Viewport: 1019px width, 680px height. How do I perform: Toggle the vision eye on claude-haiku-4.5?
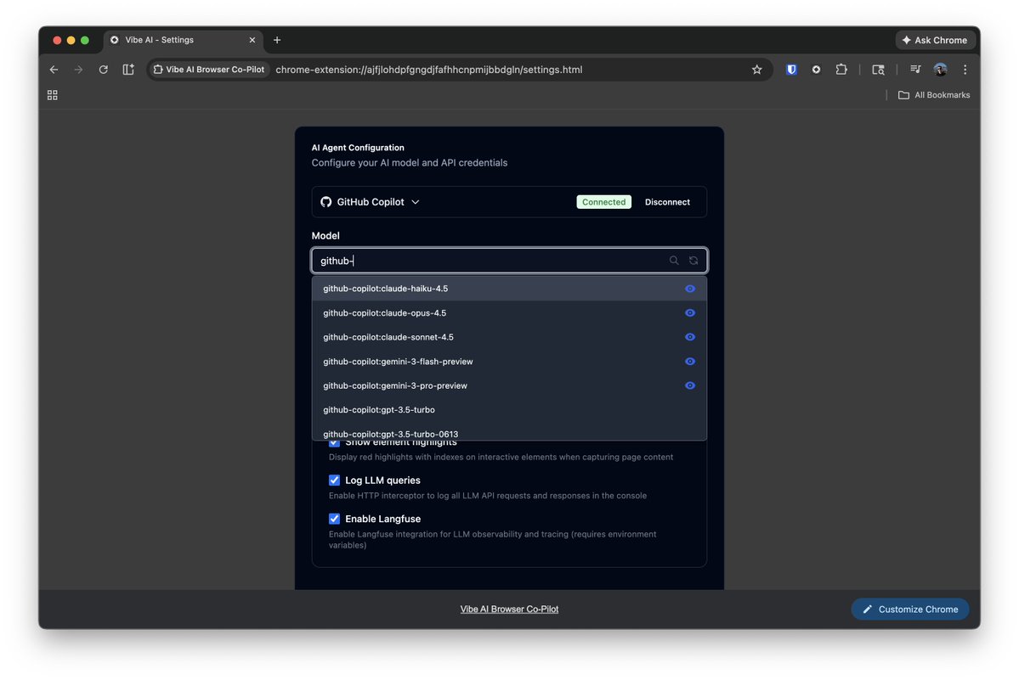pos(690,289)
